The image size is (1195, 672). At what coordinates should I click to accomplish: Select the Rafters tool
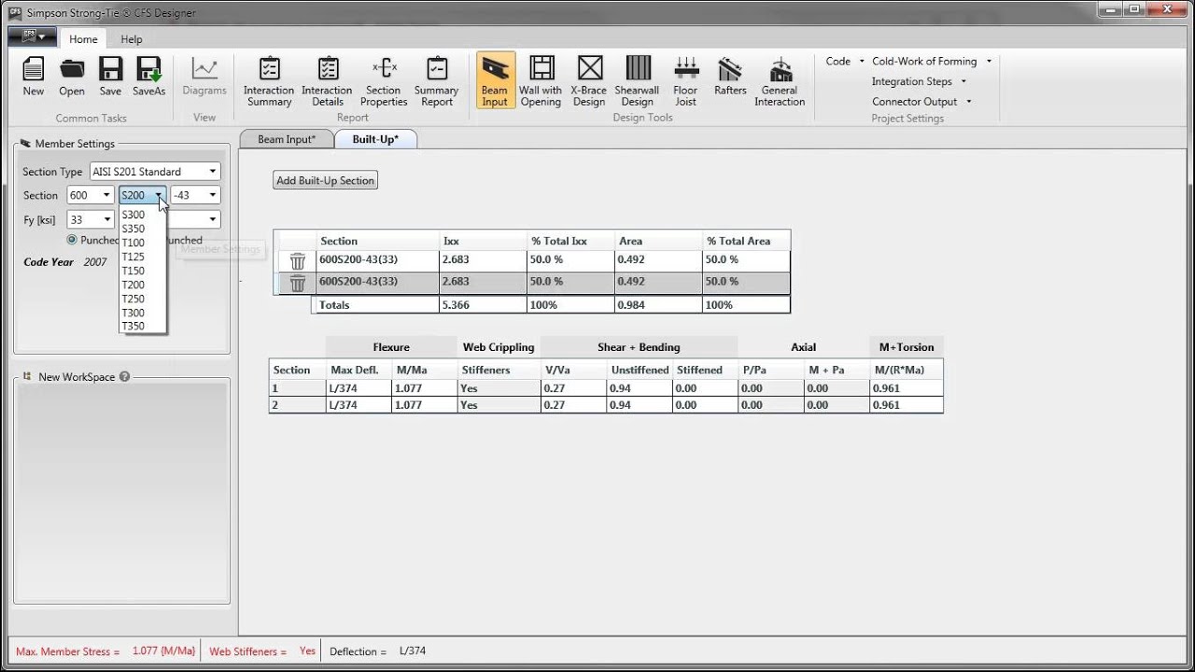(x=730, y=77)
